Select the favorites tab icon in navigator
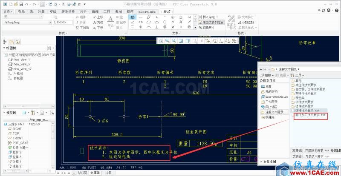The height and width of the screenshot is (176, 341). click(17, 42)
